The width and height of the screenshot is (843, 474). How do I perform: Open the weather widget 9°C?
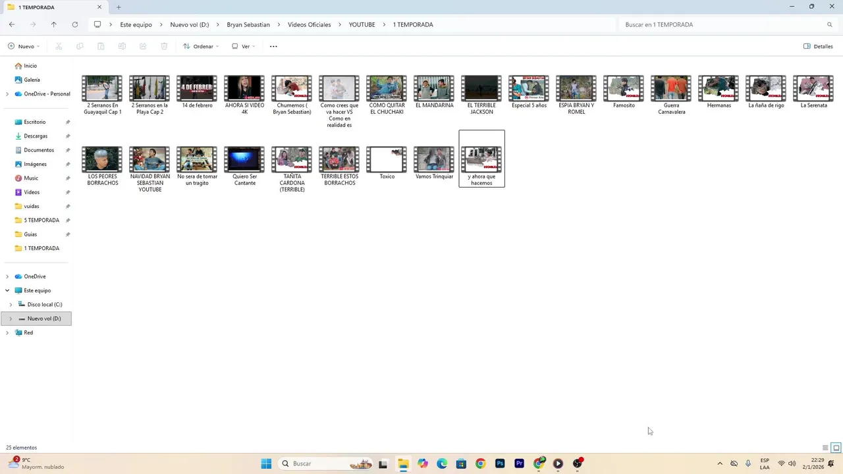click(36, 463)
